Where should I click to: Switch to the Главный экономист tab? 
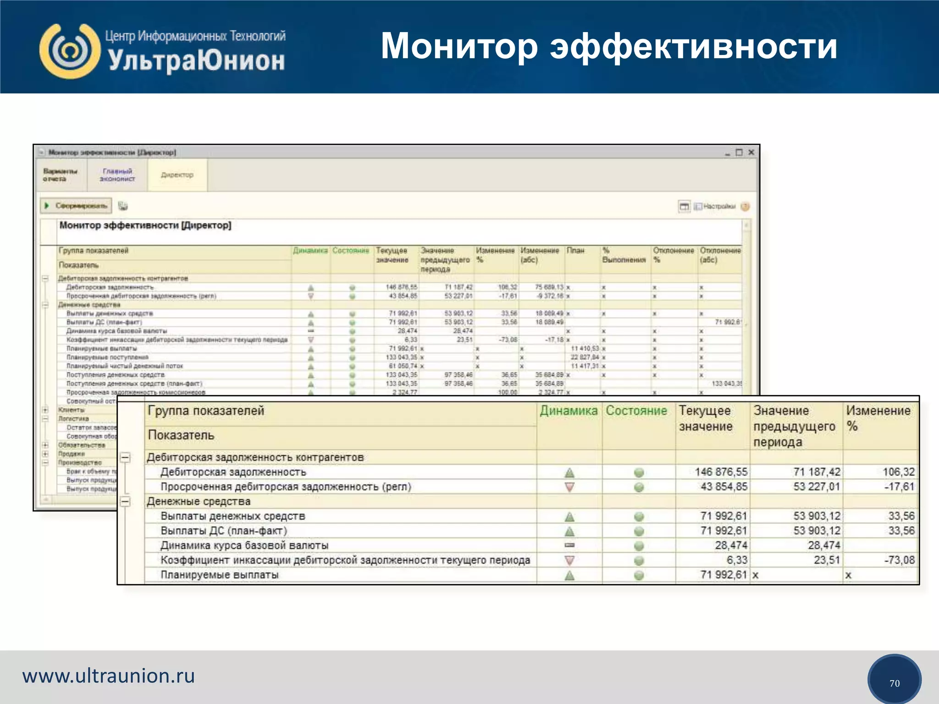[x=117, y=175]
